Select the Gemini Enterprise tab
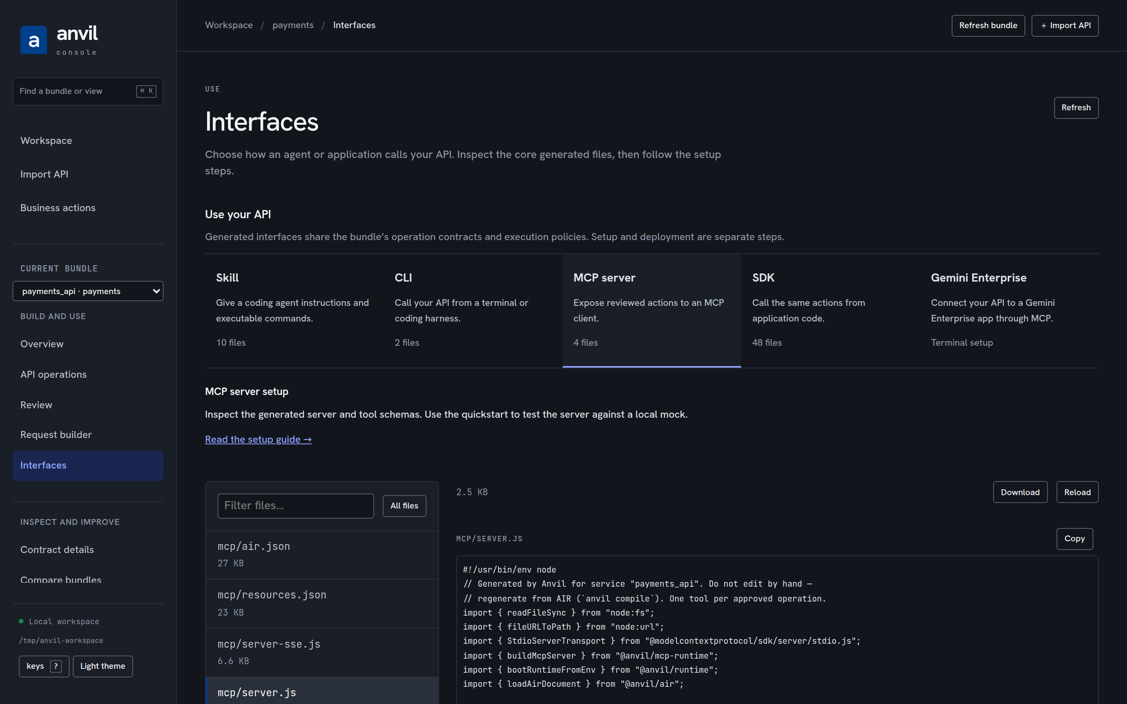1127x704 pixels. tap(1010, 311)
